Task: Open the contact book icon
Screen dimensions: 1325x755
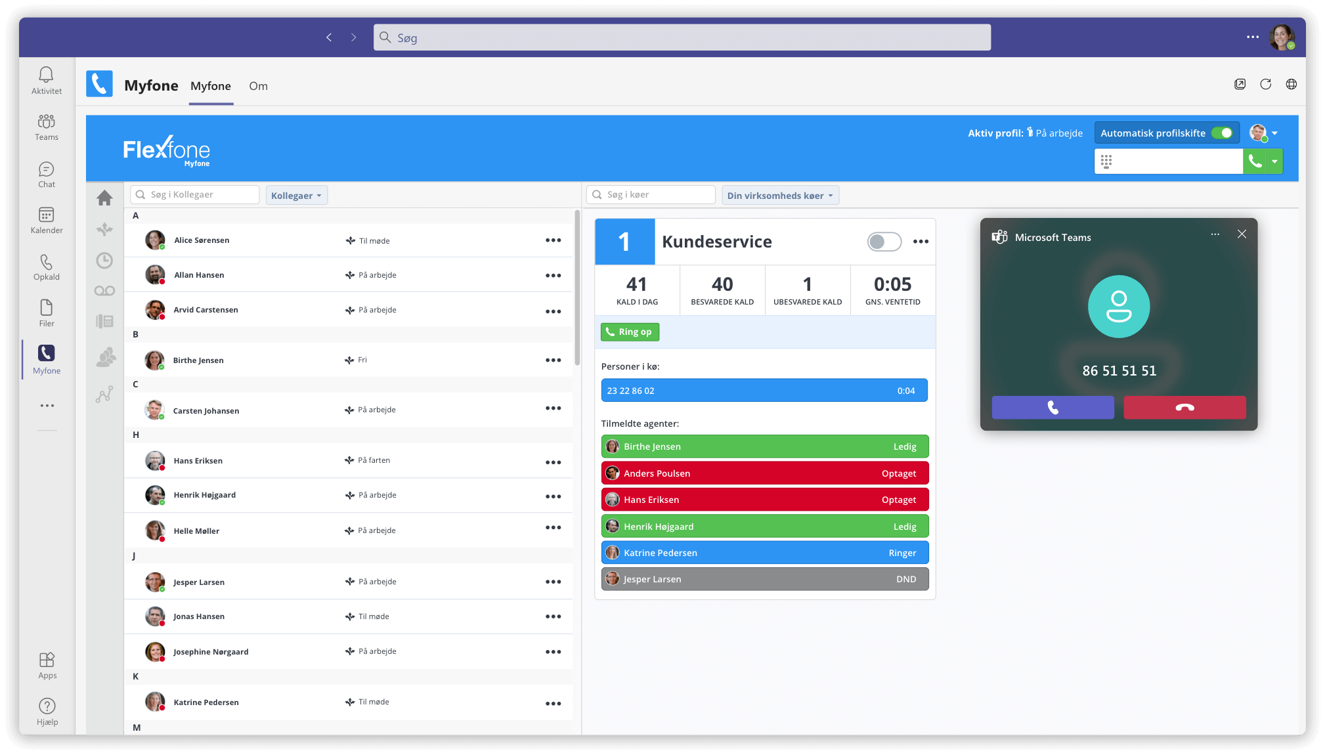Action: click(104, 321)
